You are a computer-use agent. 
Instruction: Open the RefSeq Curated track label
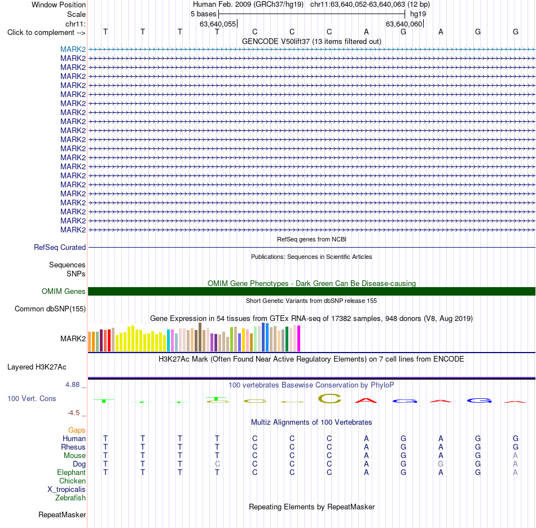coord(59,247)
